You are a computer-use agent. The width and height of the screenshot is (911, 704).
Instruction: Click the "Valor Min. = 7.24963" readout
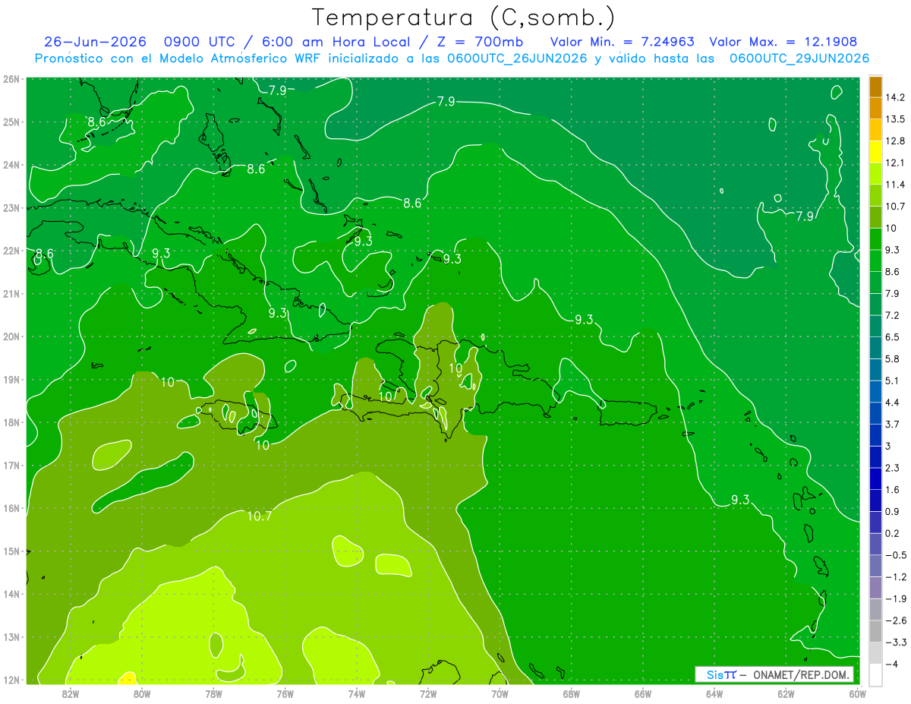623,42
